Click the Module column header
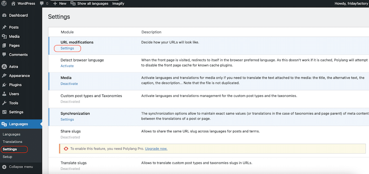Screen dimensions: 369x174 coord(67,32)
